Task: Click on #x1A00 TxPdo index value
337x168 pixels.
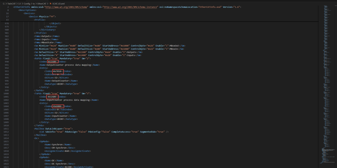Action: 52,97
